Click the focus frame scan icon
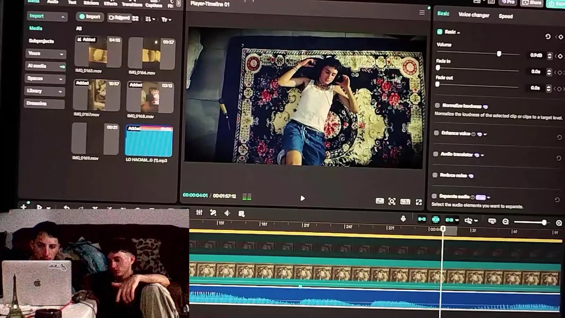Screen dimensions: 565x318 click(392, 201)
